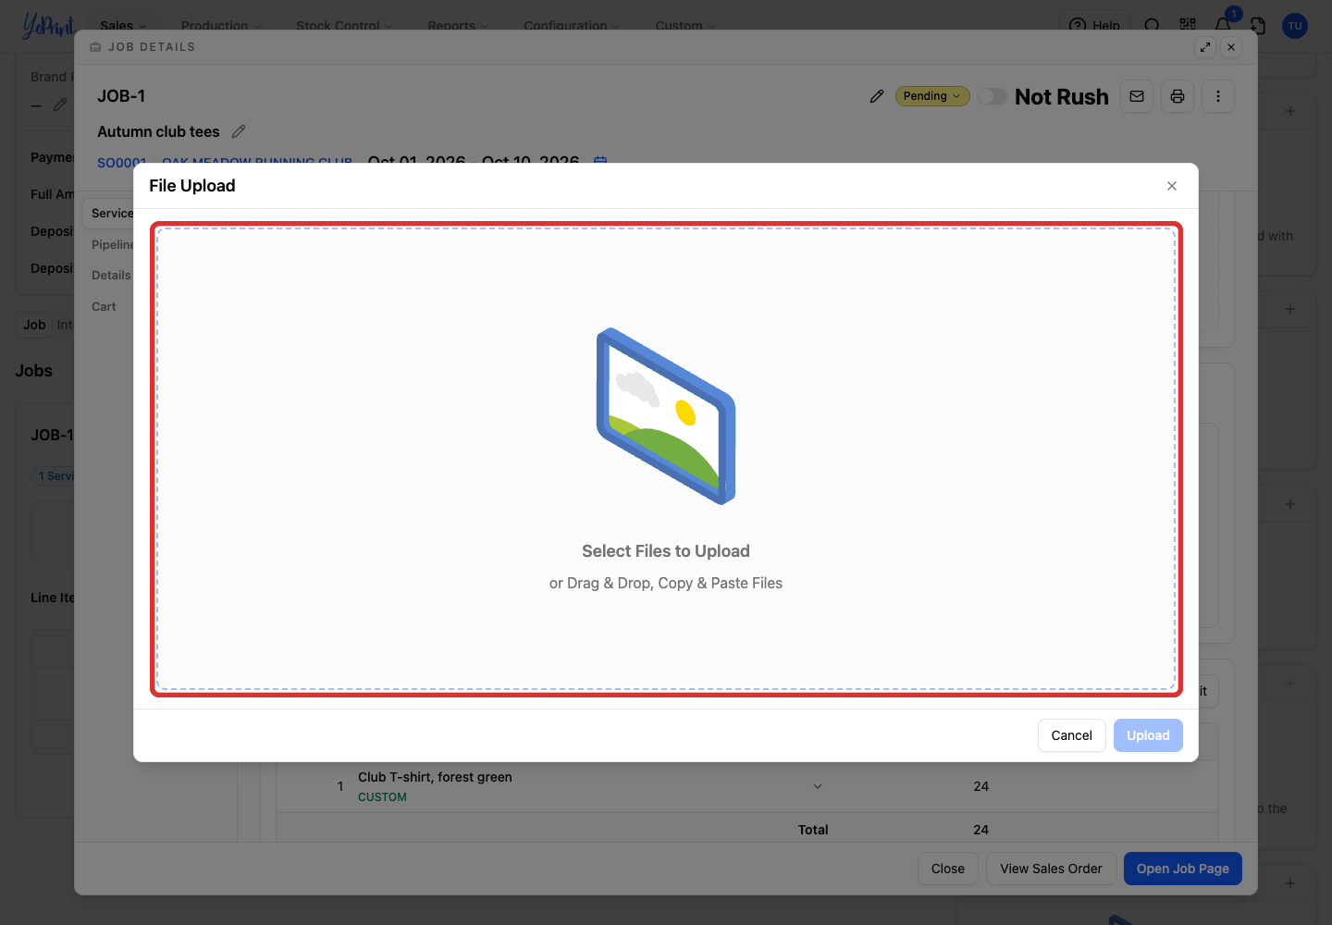1332x925 pixels.
Task: Open the Pending status dropdown
Action: pos(932,96)
